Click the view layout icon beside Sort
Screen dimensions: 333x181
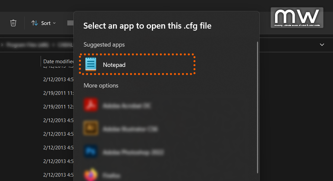tap(70, 23)
